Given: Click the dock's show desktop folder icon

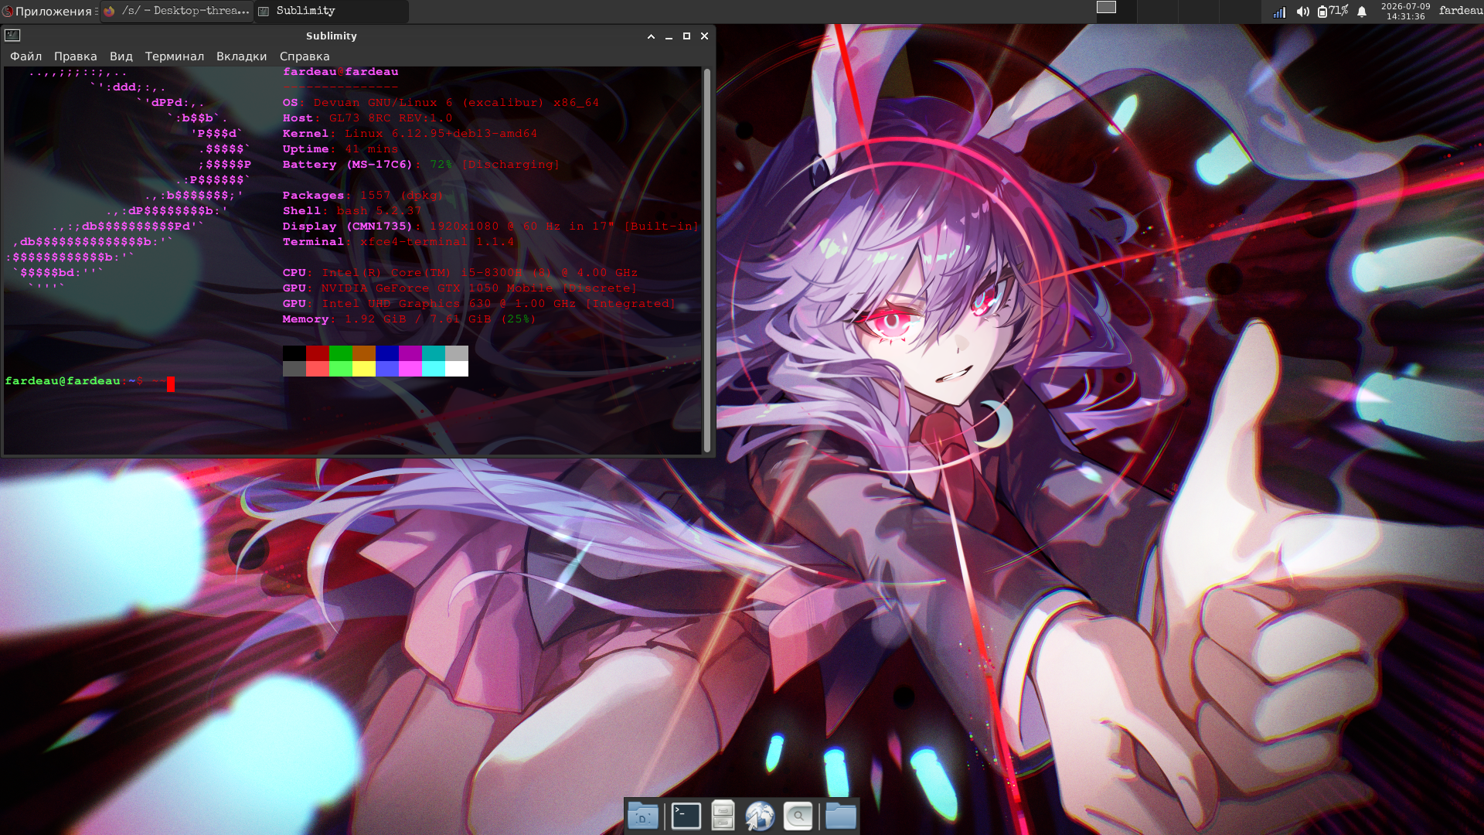Looking at the screenshot, I should [x=643, y=816].
